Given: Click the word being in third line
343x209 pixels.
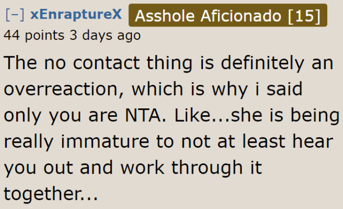Looking at the screenshot, I should pyautogui.click(x=315, y=117).
